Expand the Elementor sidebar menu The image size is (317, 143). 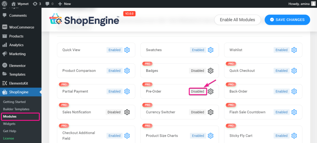(x=17, y=66)
